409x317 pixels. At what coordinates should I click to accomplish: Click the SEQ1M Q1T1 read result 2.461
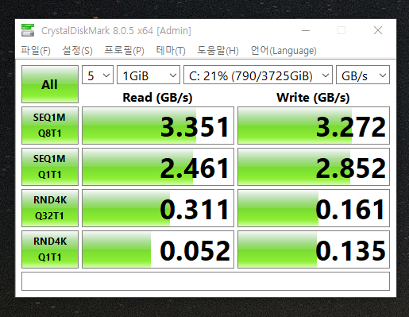point(158,167)
